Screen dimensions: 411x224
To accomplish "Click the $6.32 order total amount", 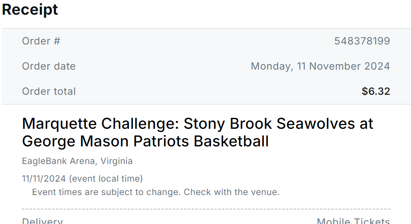I will pos(376,91).
